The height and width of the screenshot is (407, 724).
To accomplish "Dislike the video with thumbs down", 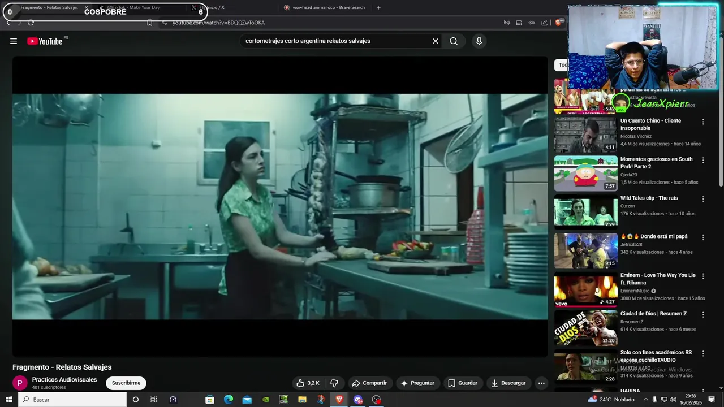I will tap(334, 383).
